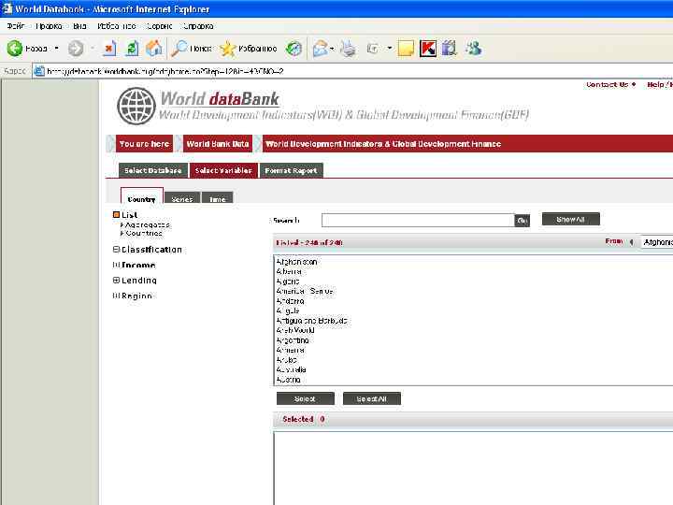Screen dimensions: 673x505
Task: Click the Select All button
Action: tap(372, 398)
